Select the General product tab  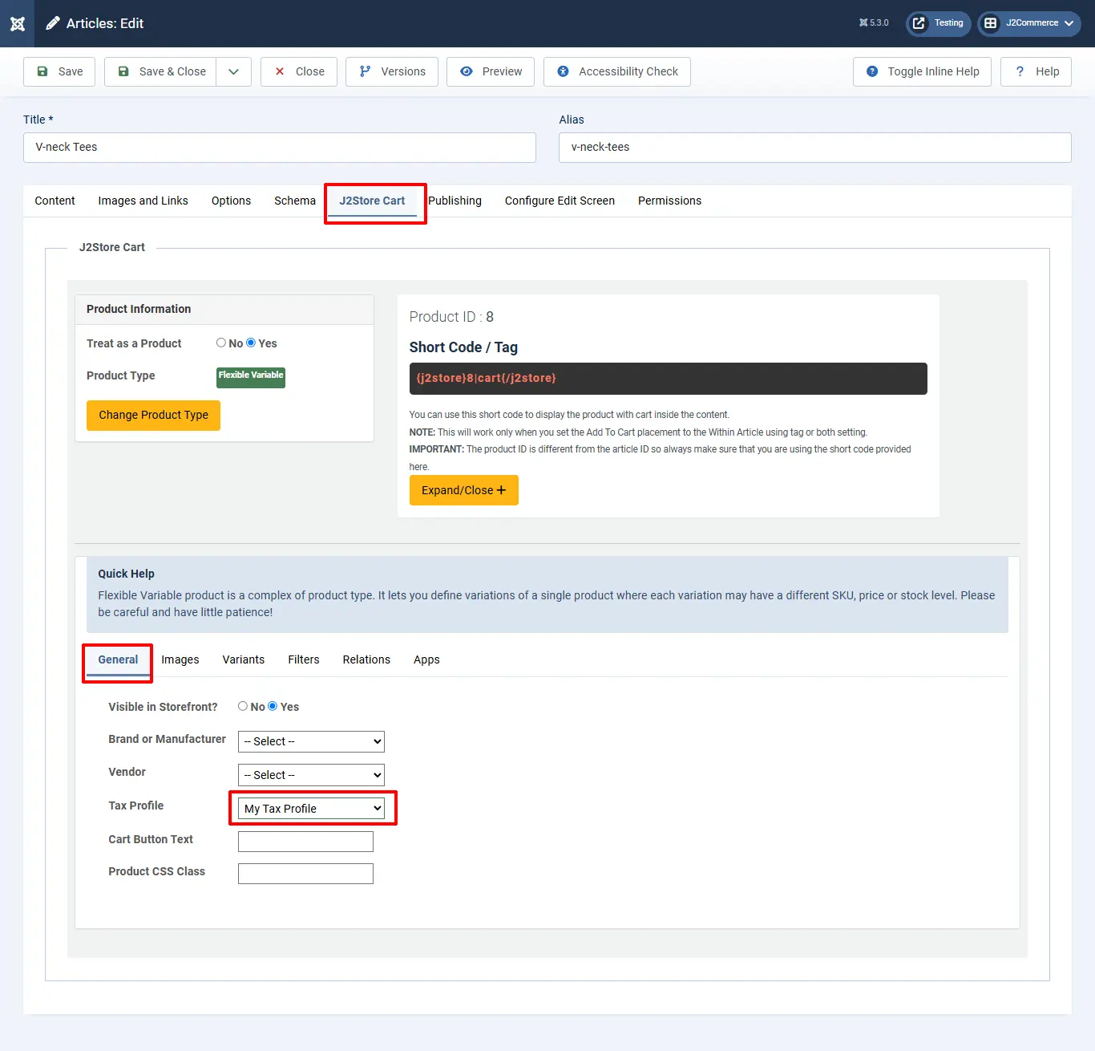[118, 659]
